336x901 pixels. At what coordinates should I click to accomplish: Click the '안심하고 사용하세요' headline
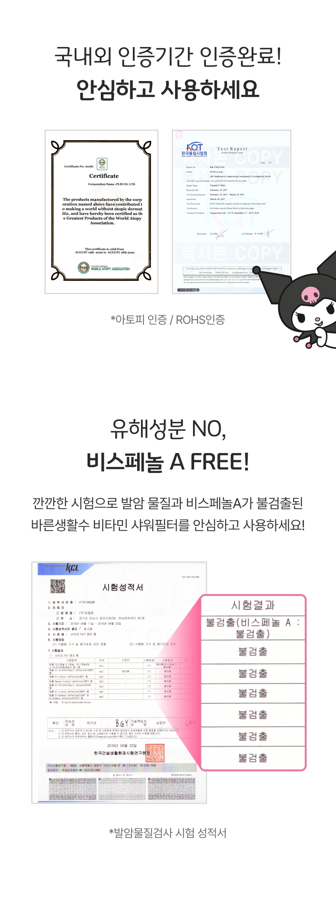click(168, 89)
